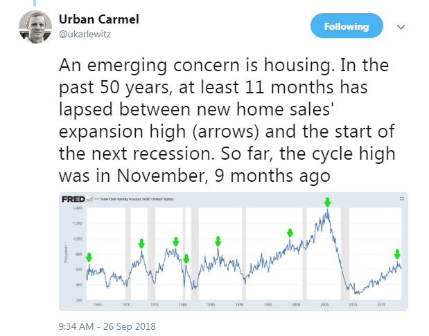Click the tweet text about housing concern
This screenshot has width=429, height=336.
click(227, 120)
